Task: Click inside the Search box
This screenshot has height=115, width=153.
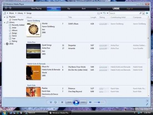Action: 124,13
